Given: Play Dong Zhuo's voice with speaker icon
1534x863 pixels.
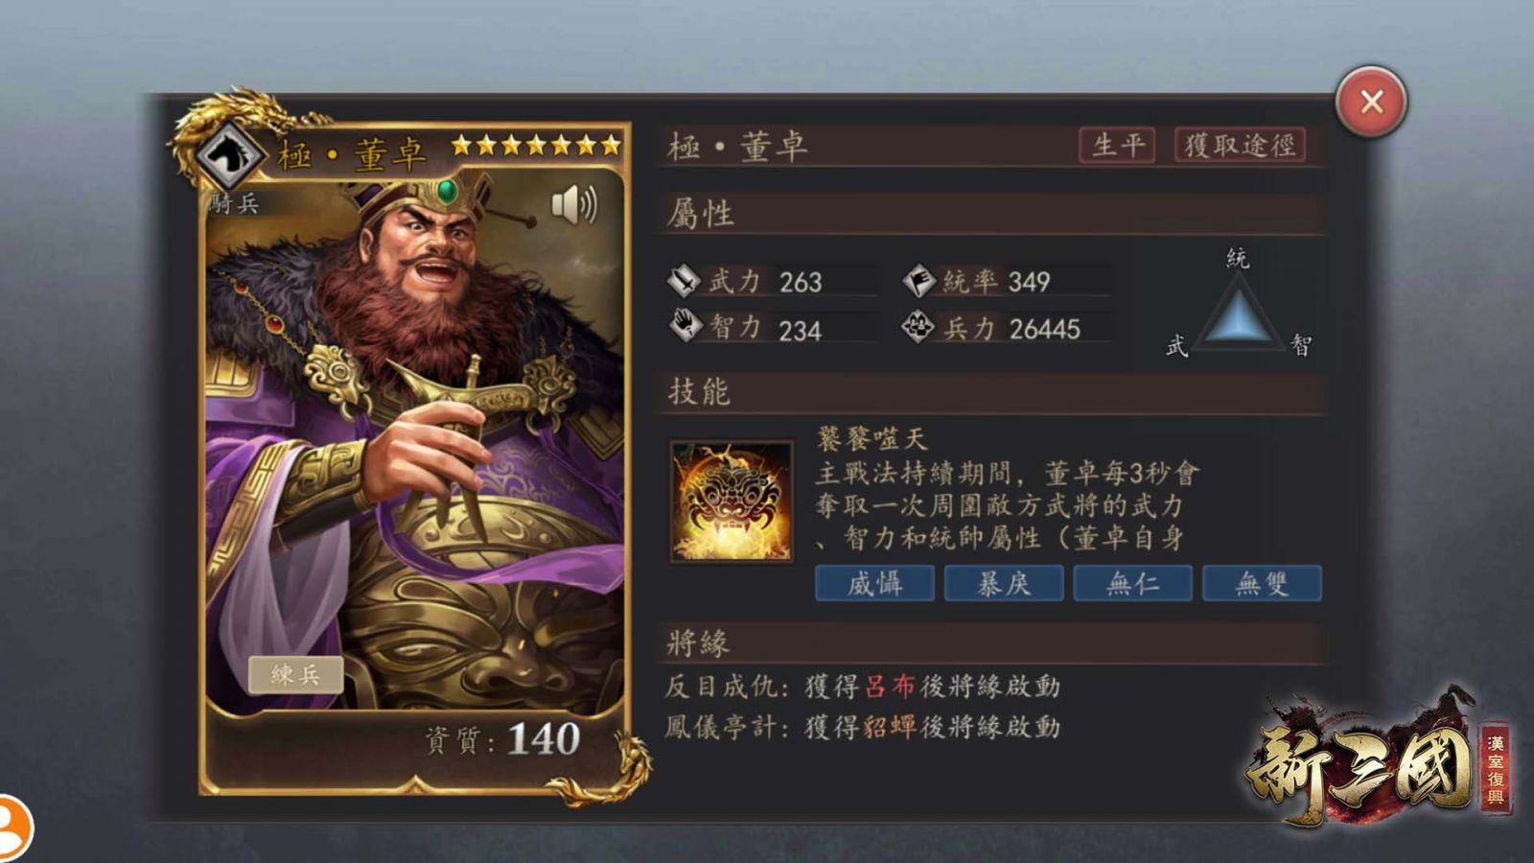Looking at the screenshot, I should coord(574,205).
